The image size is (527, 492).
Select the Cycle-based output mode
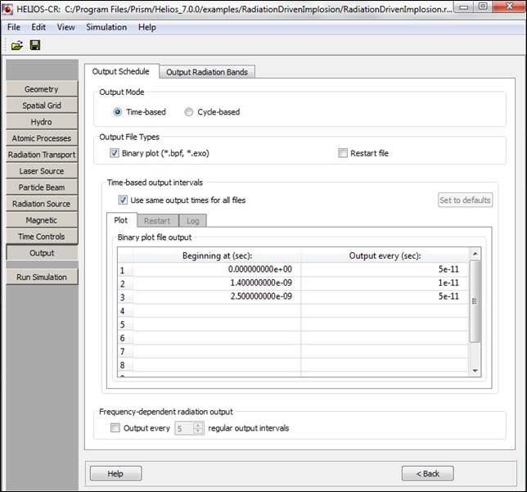point(189,112)
